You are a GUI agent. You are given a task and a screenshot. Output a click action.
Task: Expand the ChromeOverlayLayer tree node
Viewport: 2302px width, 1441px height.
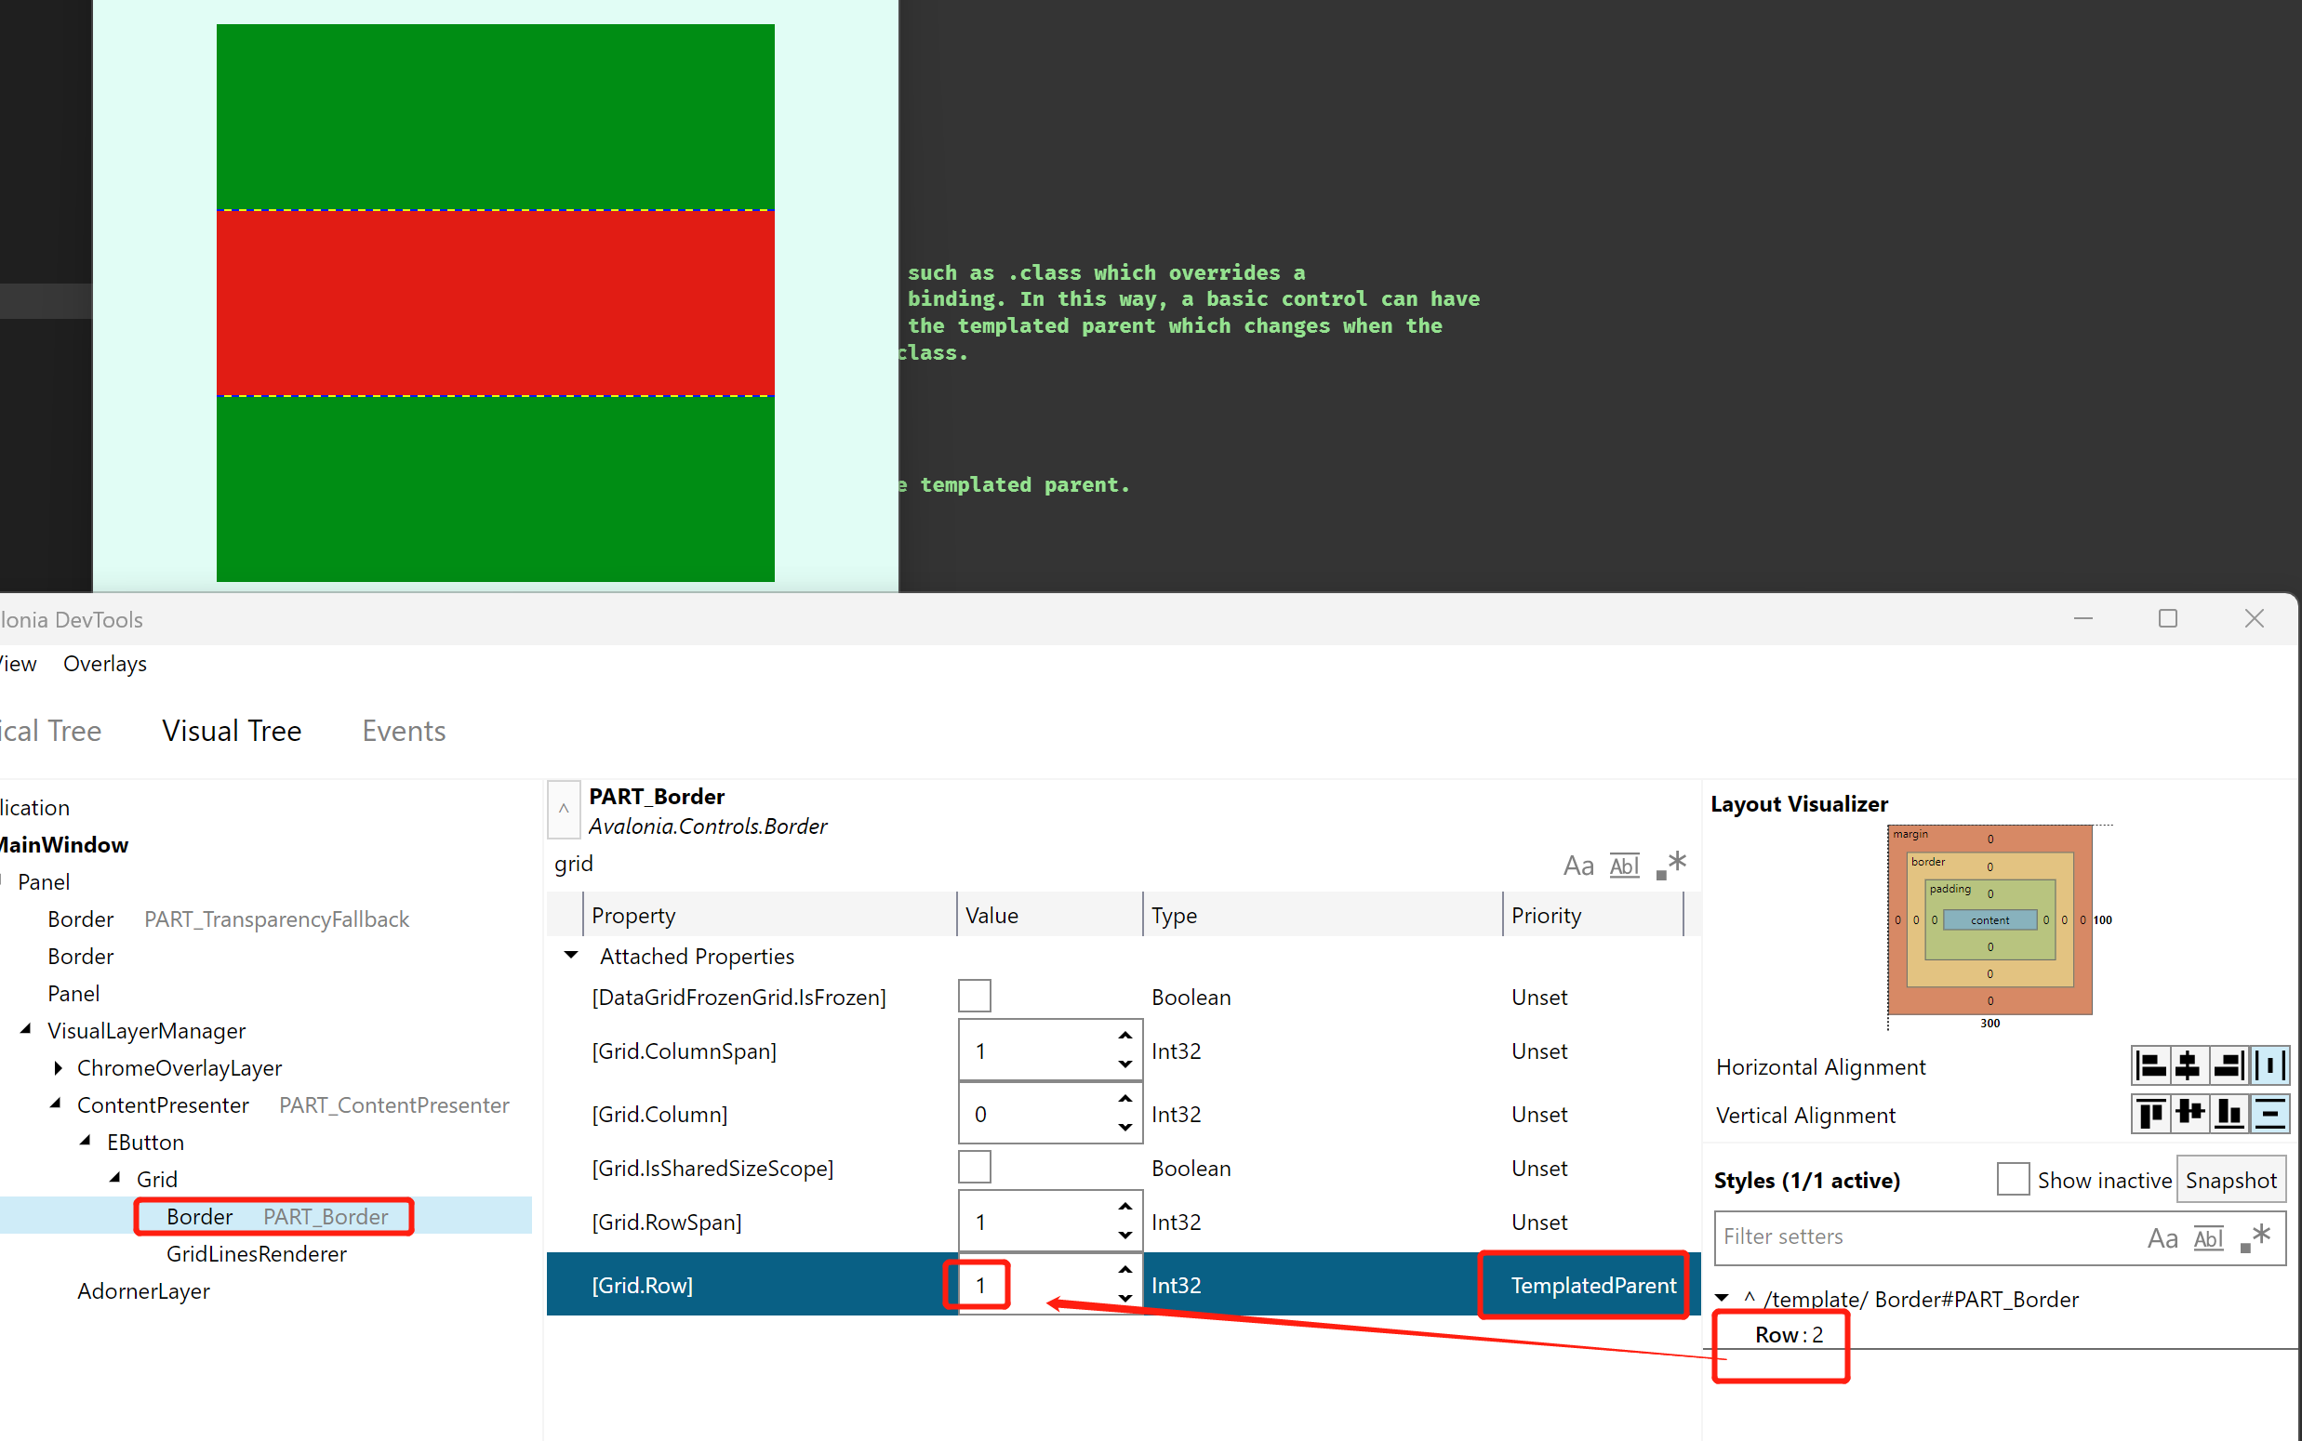(x=59, y=1067)
